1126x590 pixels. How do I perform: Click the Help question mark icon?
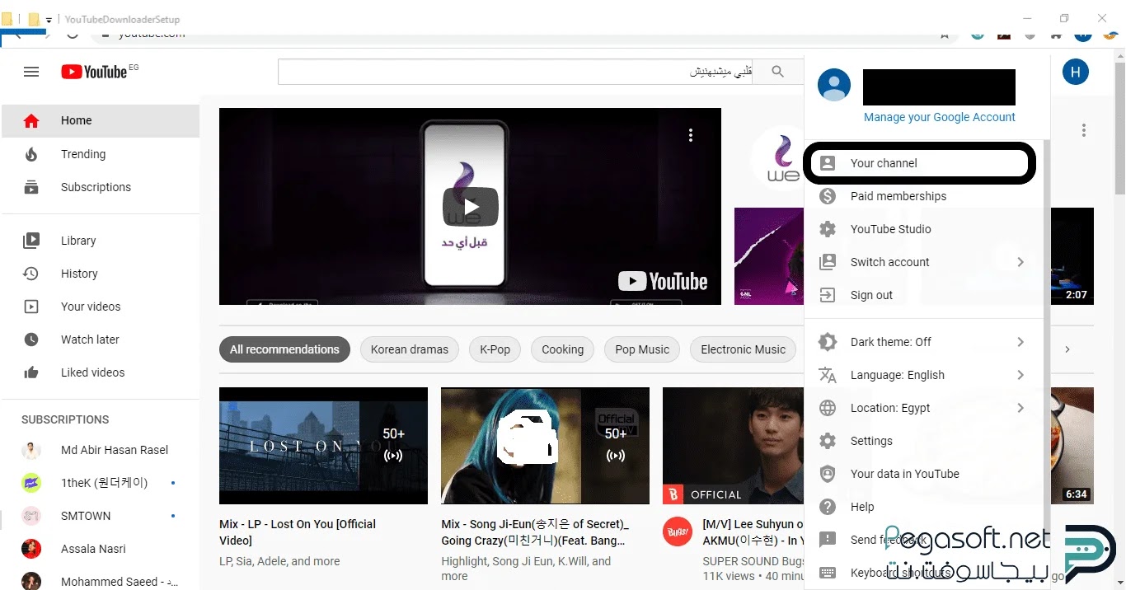click(828, 507)
